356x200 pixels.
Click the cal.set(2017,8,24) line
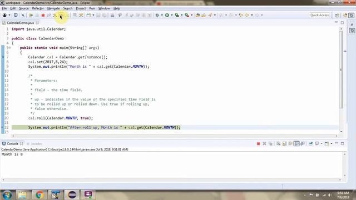48,62
